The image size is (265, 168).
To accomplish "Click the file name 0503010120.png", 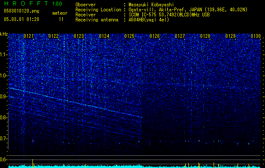I will [21, 11].
